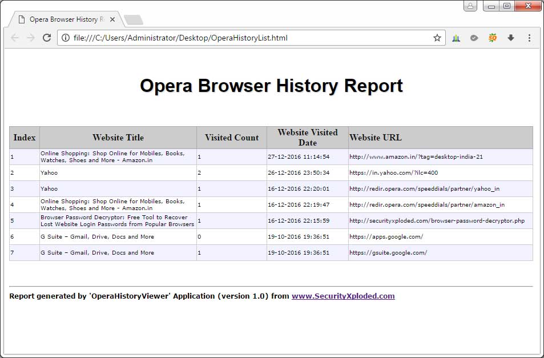The image size is (544, 358).
Task: Click the bar chart extension icon
Action: [x=456, y=38]
